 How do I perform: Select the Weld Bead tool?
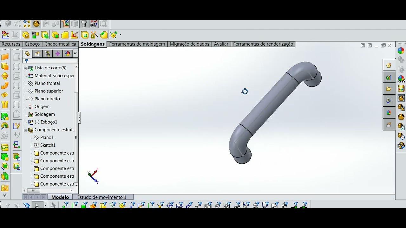[75, 35]
